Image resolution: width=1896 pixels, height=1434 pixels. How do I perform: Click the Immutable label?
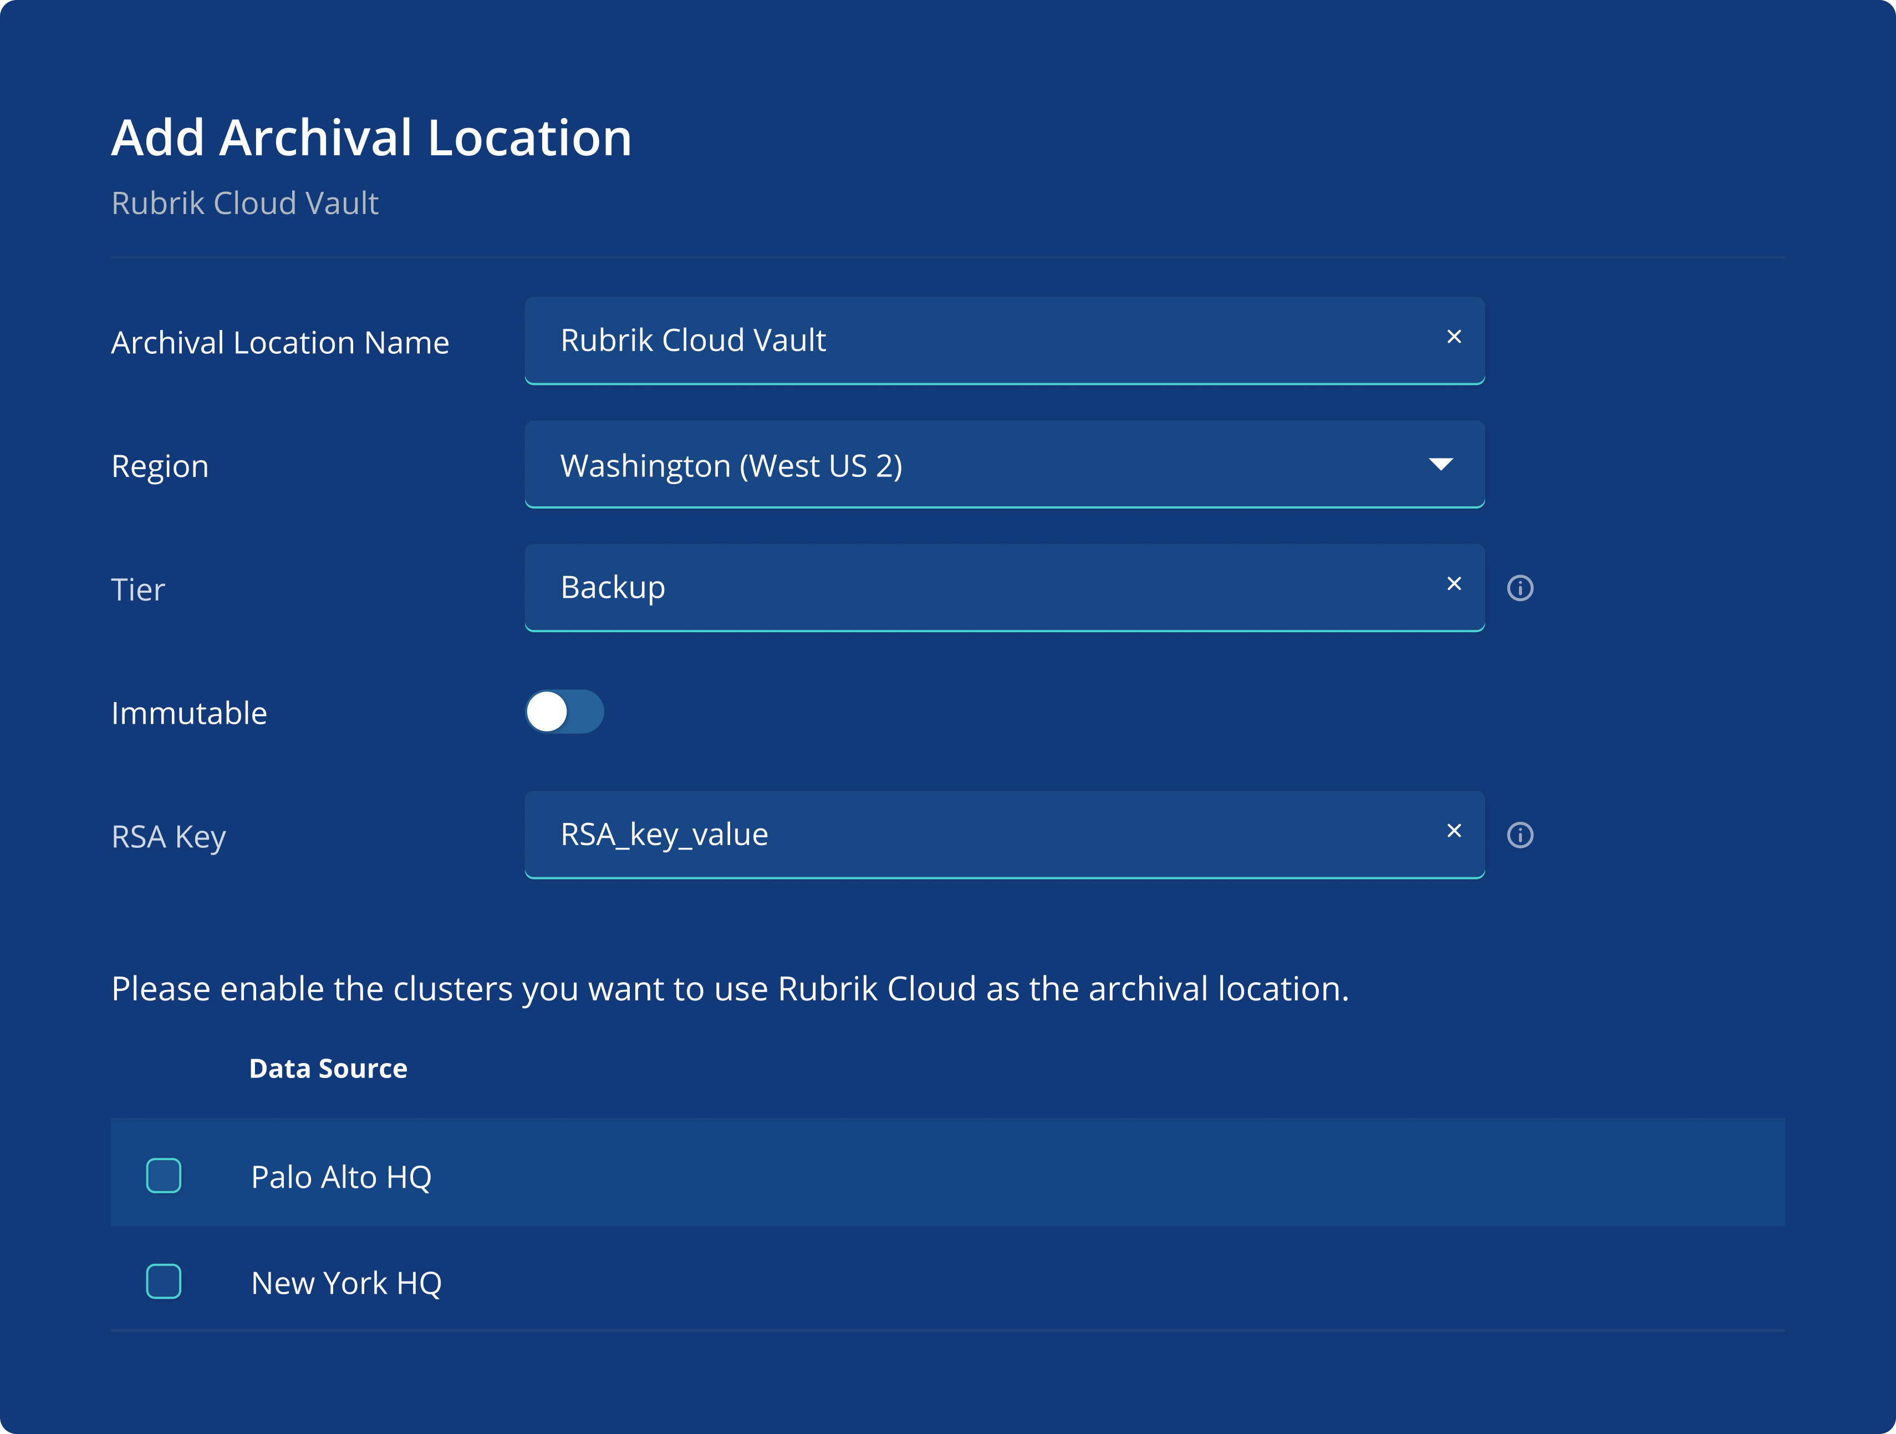tap(190, 713)
